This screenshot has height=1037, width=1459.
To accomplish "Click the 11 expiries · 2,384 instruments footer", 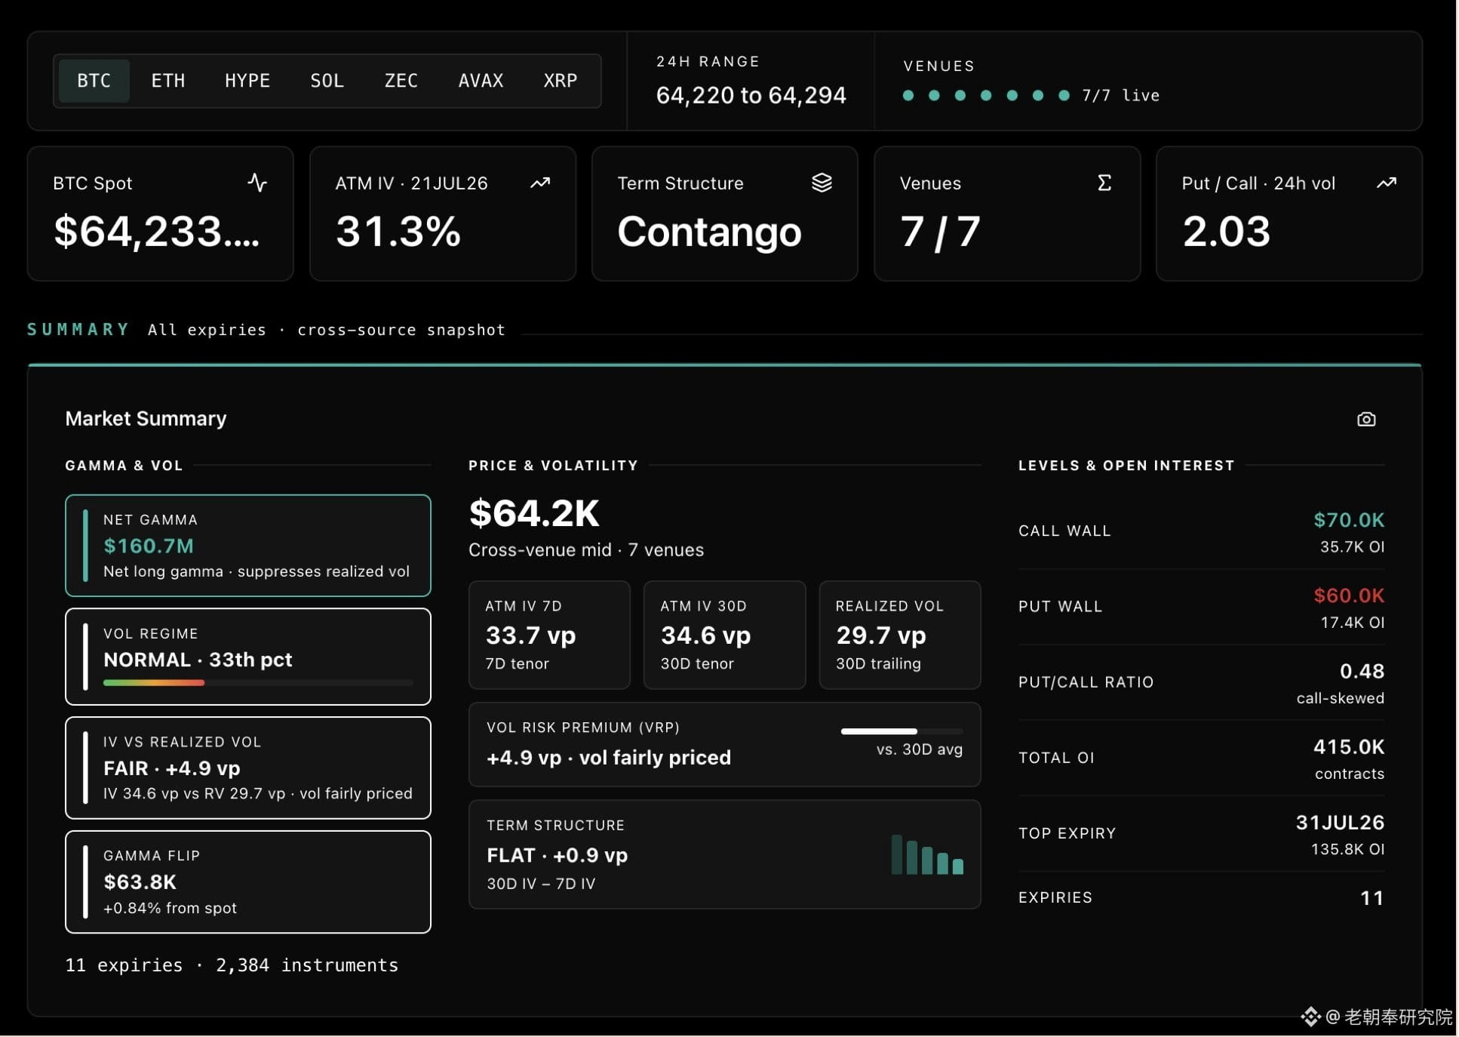I will tap(232, 965).
